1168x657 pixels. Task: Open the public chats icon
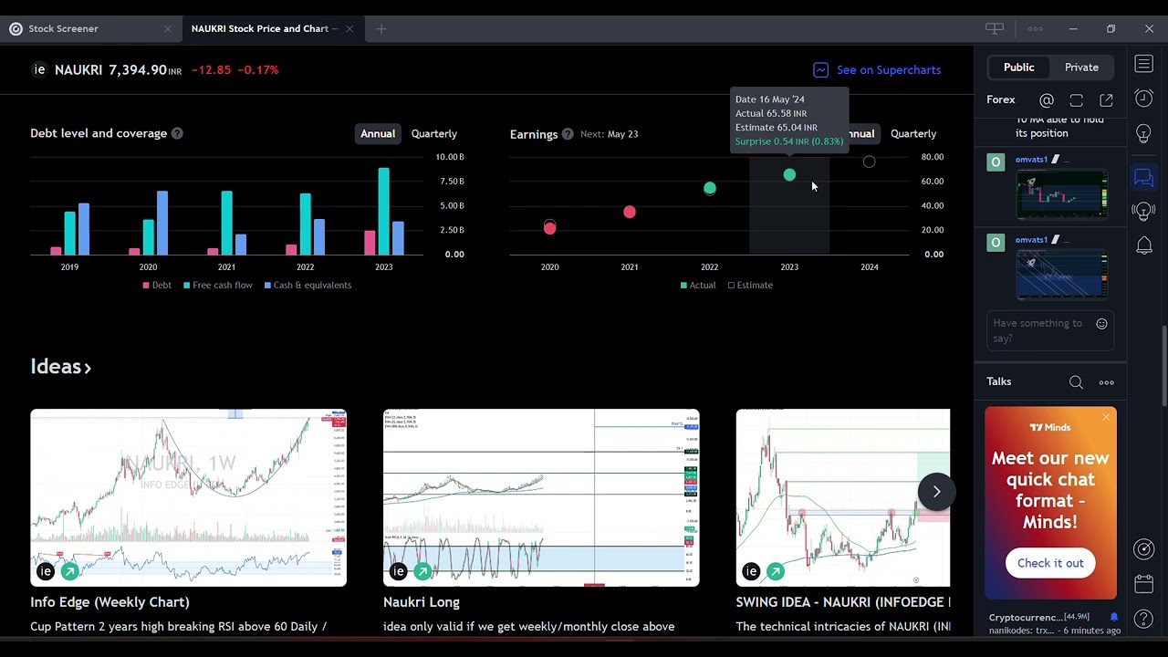click(1143, 177)
